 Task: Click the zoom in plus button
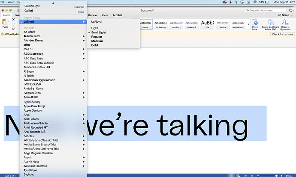pos(281,176)
